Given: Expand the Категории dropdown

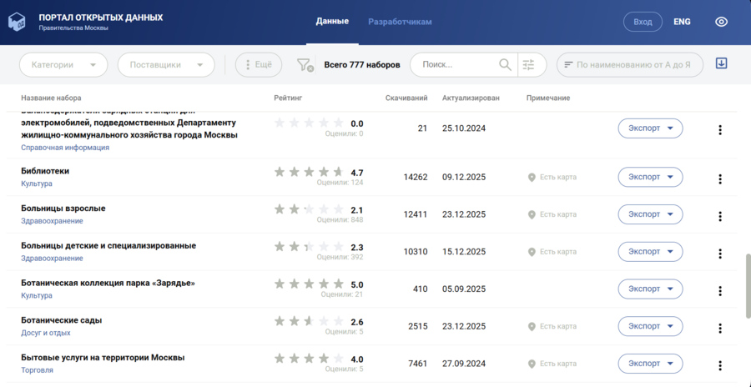Looking at the screenshot, I should (x=63, y=65).
